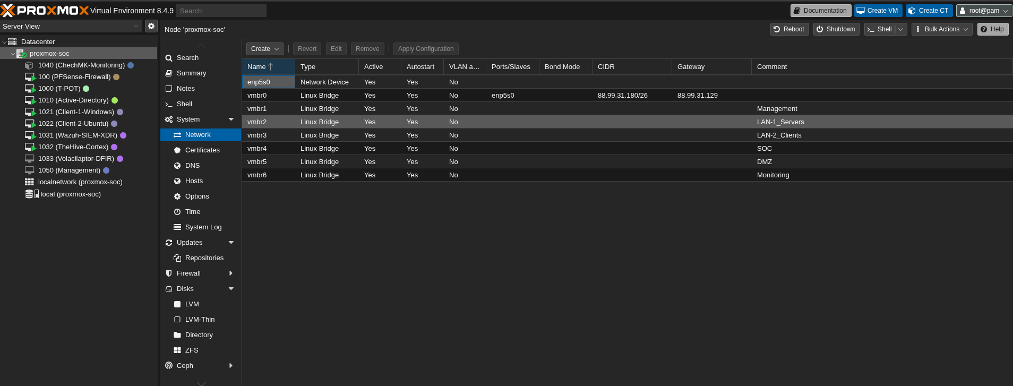Click the System Log list icon

pos(177,227)
